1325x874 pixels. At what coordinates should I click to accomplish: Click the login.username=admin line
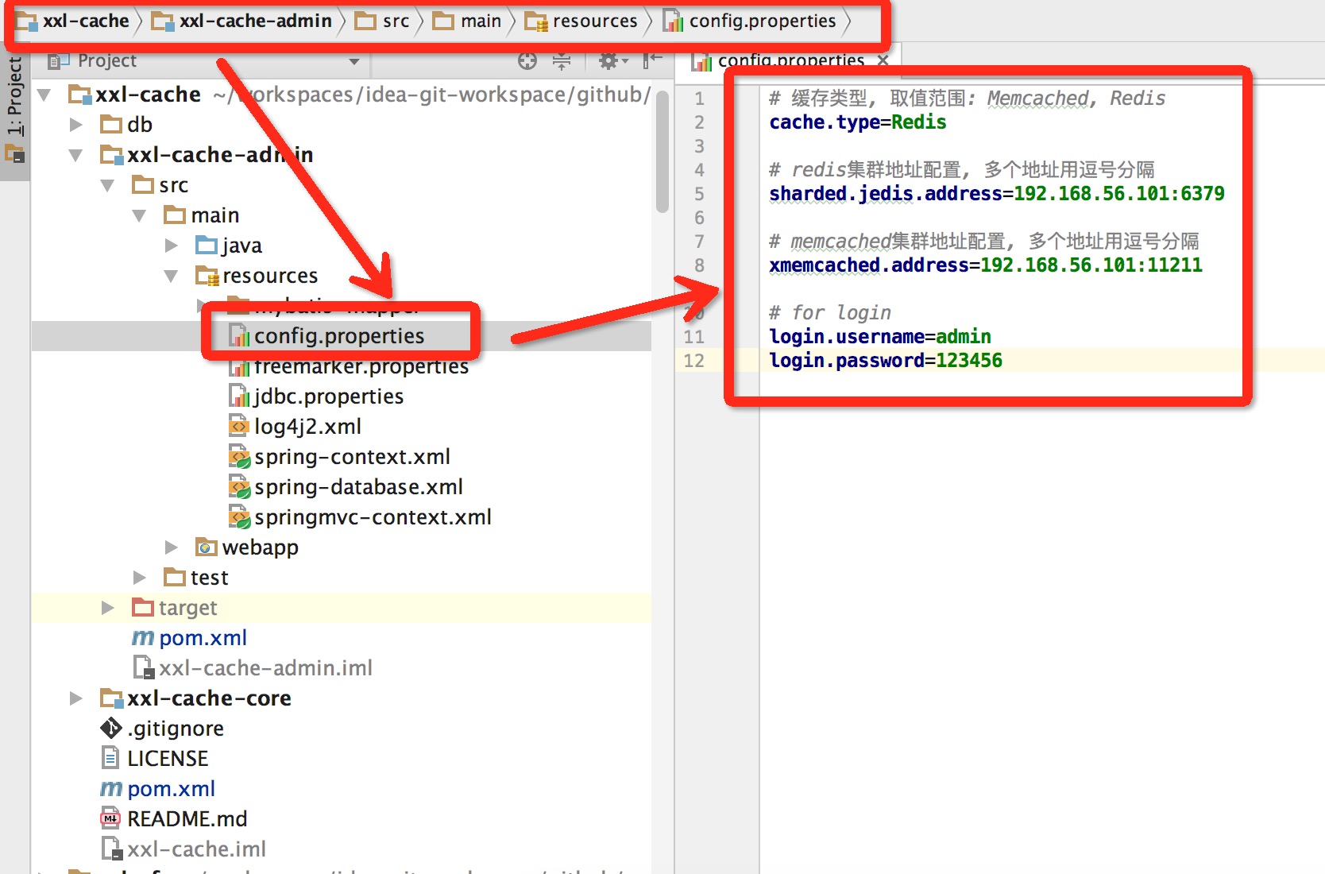[880, 337]
